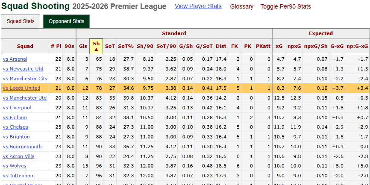Sort by the SoT% column header

point(126,46)
